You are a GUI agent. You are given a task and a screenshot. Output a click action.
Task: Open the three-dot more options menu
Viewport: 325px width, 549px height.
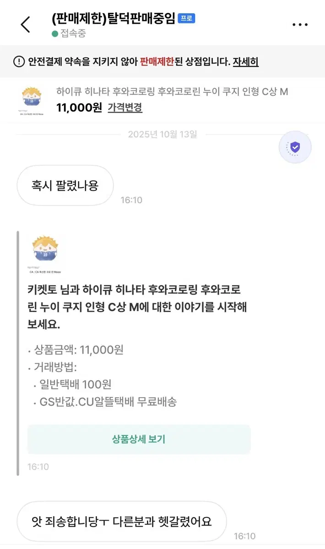coord(300,25)
